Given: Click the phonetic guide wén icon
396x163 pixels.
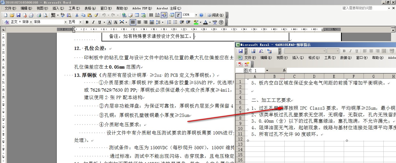Looking at the screenshot, I should (215, 22).
